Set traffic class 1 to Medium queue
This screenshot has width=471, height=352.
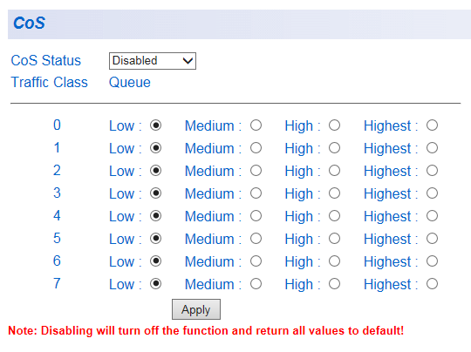(x=256, y=148)
